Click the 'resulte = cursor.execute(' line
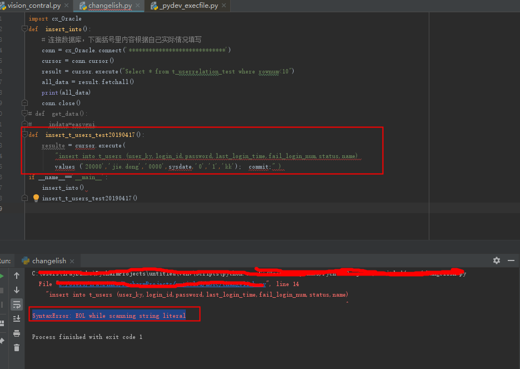The width and height of the screenshot is (520, 369). click(x=83, y=145)
